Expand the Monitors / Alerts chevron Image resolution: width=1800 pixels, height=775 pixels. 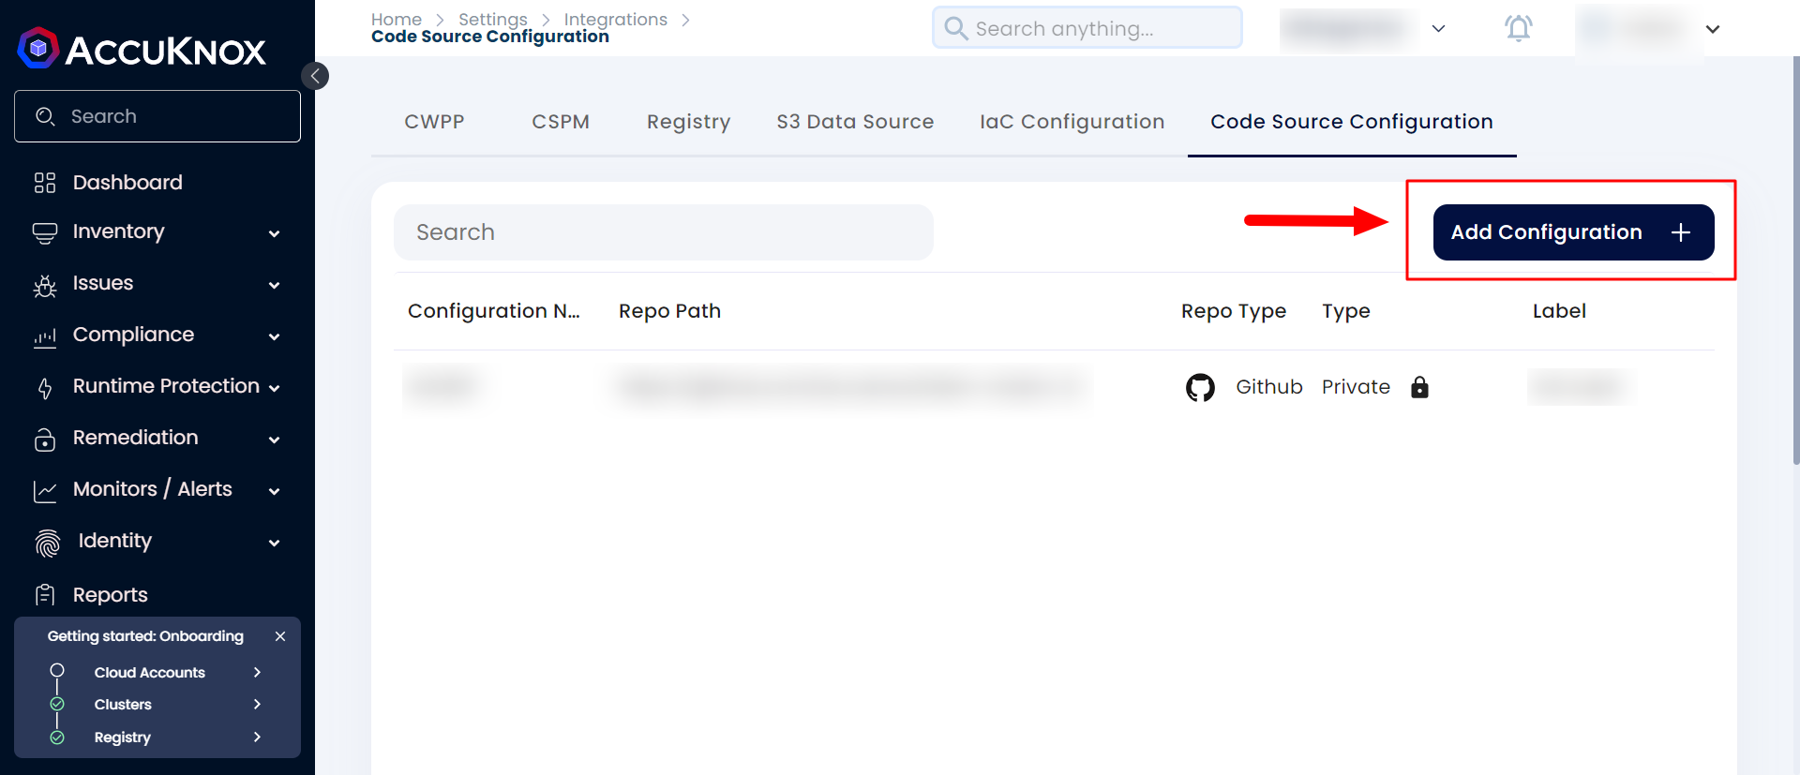point(274,491)
